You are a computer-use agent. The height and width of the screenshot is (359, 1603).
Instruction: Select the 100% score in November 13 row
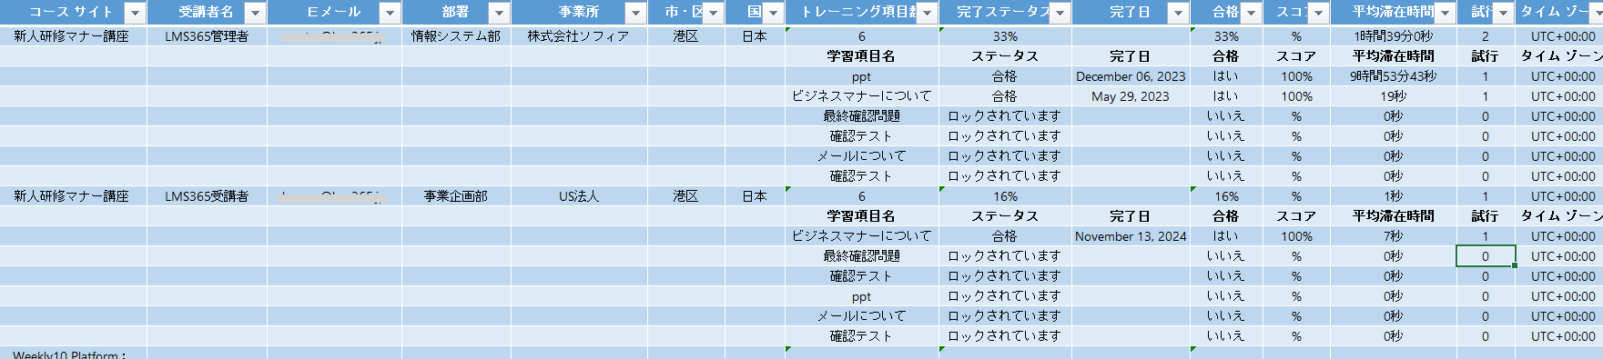click(1296, 236)
